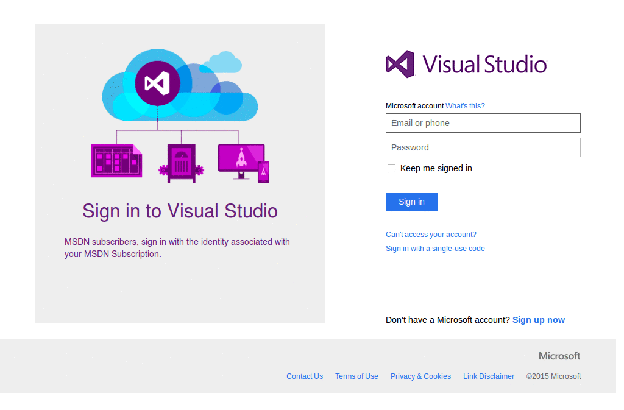Viewport: 624px width, 410px height.
Task: Click Can't access your account
Action: [x=431, y=234]
